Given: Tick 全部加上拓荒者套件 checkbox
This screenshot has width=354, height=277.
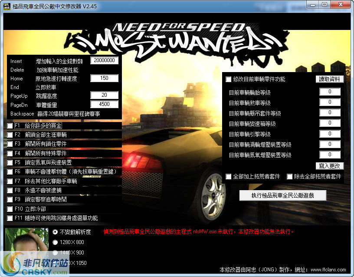Looking at the screenshot, I should point(229,177).
